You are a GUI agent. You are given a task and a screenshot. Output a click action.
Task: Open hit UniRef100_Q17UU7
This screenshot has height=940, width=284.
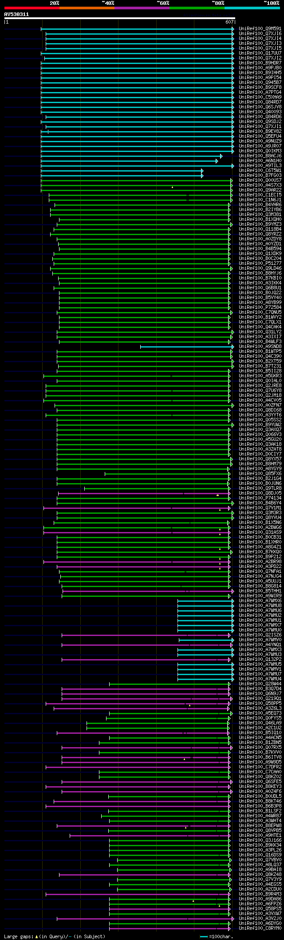coord(260,53)
